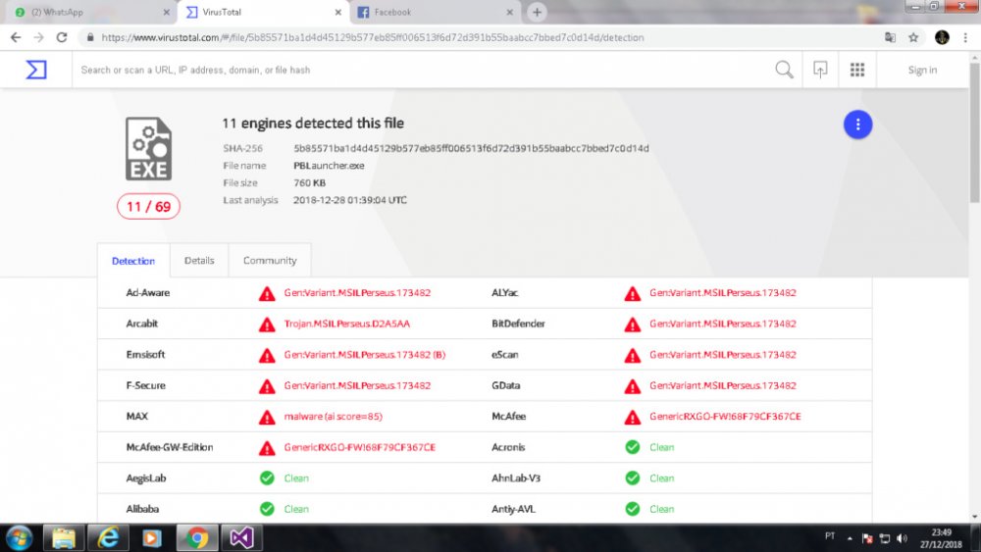Select the Detection tab
Screen dimensions: 981x552
[133, 261]
